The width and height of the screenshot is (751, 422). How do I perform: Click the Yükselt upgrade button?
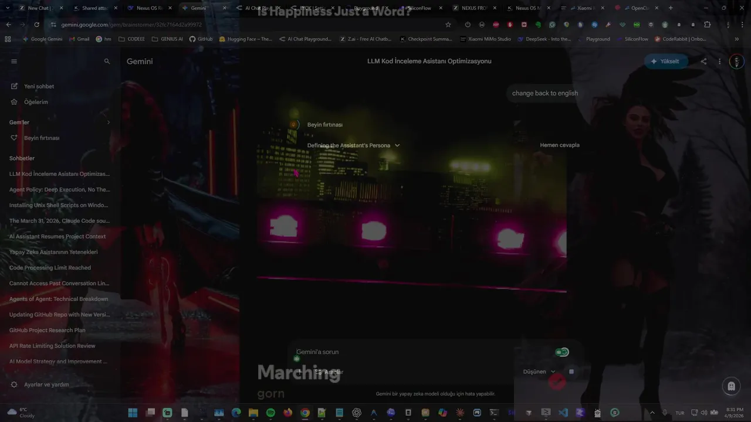666,61
